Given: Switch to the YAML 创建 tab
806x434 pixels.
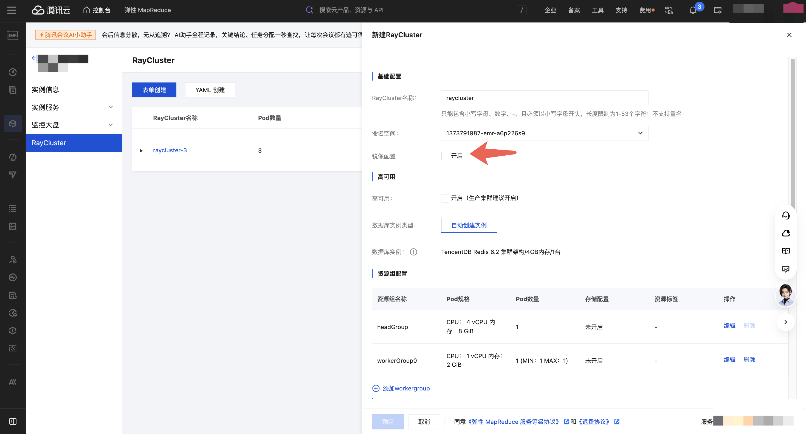Looking at the screenshot, I should pyautogui.click(x=210, y=90).
